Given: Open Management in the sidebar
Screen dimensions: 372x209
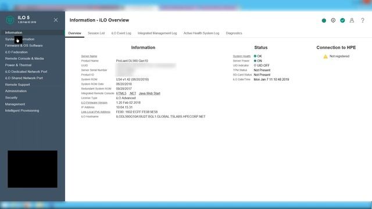Looking at the screenshot, I should tap(15, 104).
